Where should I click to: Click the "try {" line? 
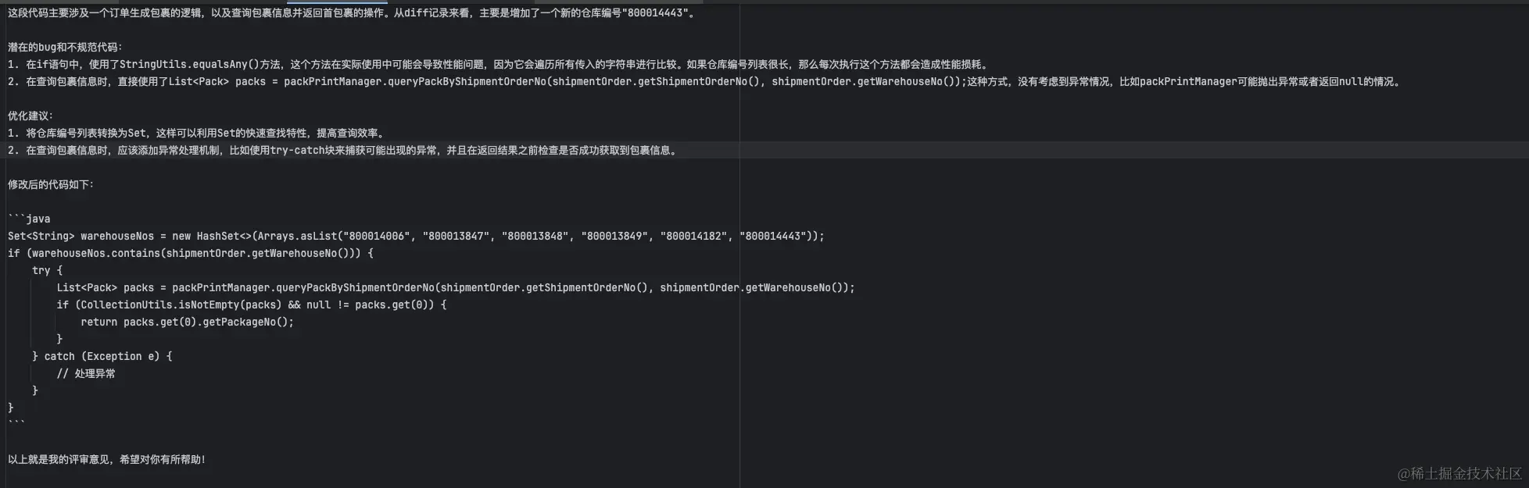[x=47, y=270]
